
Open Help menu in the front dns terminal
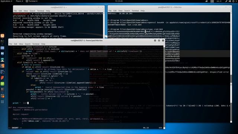coord(43,44)
